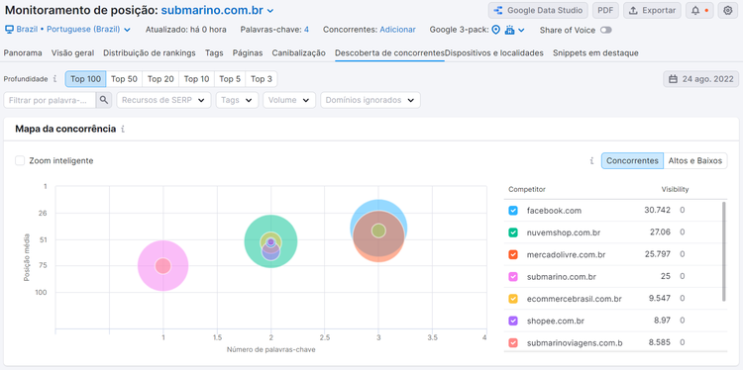743x370 pixels.
Task: Click visibility value 30.742
Action: click(x=657, y=210)
